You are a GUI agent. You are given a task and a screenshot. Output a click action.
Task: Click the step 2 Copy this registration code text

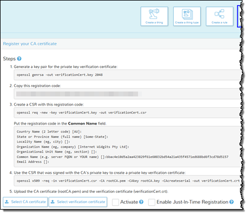37,86
